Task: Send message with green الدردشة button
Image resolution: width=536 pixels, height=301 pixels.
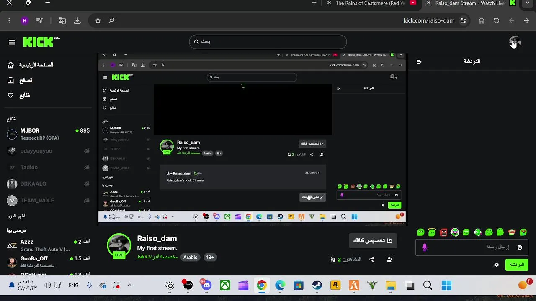Action: click(517, 265)
